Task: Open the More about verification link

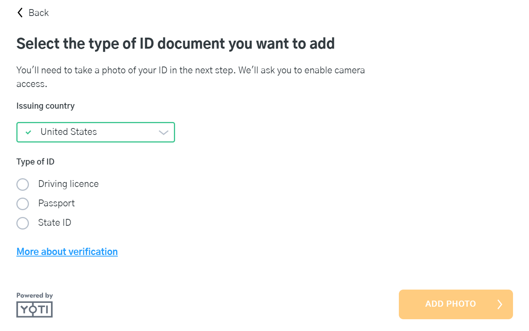Action: (x=67, y=252)
